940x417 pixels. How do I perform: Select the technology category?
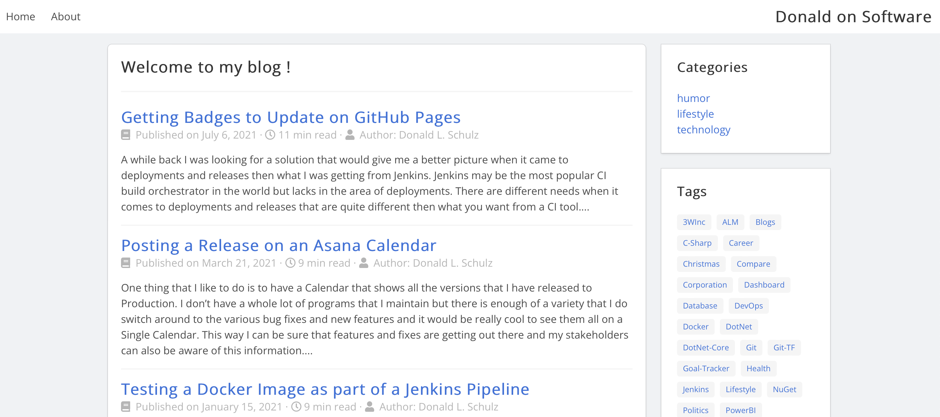click(x=704, y=129)
